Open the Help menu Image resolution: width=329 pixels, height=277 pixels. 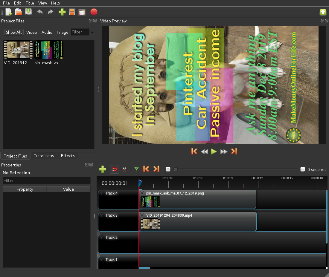56,3
